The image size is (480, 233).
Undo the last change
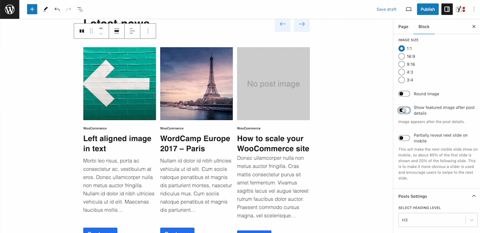tap(57, 9)
